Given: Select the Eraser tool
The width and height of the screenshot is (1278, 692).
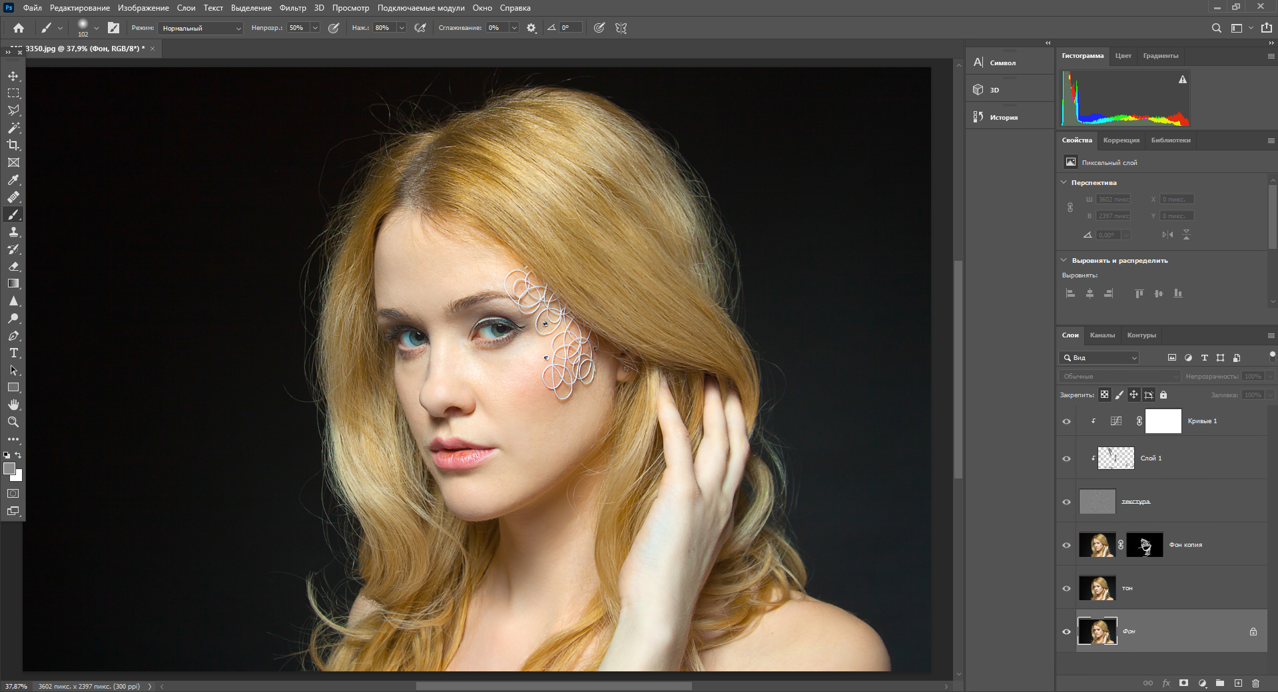Looking at the screenshot, I should (x=13, y=267).
